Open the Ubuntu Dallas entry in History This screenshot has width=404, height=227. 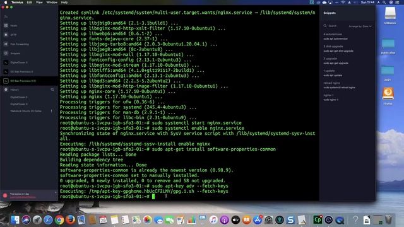click(26, 111)
